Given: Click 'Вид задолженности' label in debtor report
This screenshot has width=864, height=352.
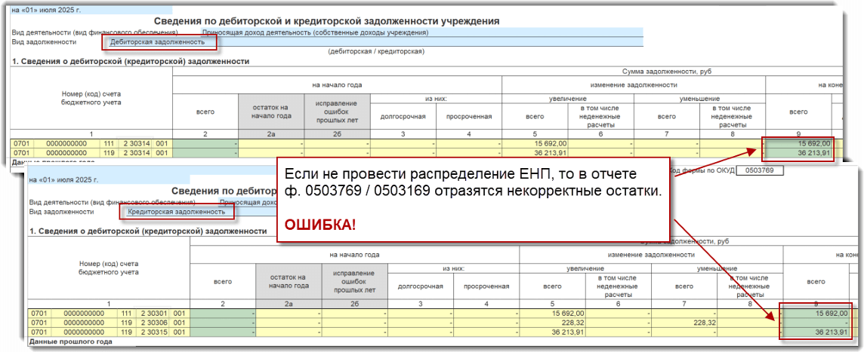Looking at the screenshot, I should [x=44, y=41].
